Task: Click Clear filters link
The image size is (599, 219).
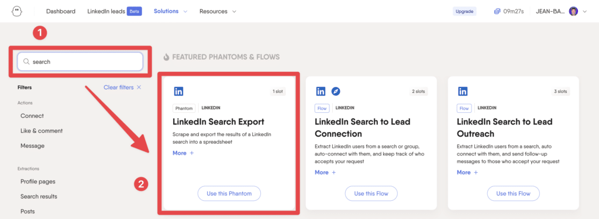Action: (118, 88)
